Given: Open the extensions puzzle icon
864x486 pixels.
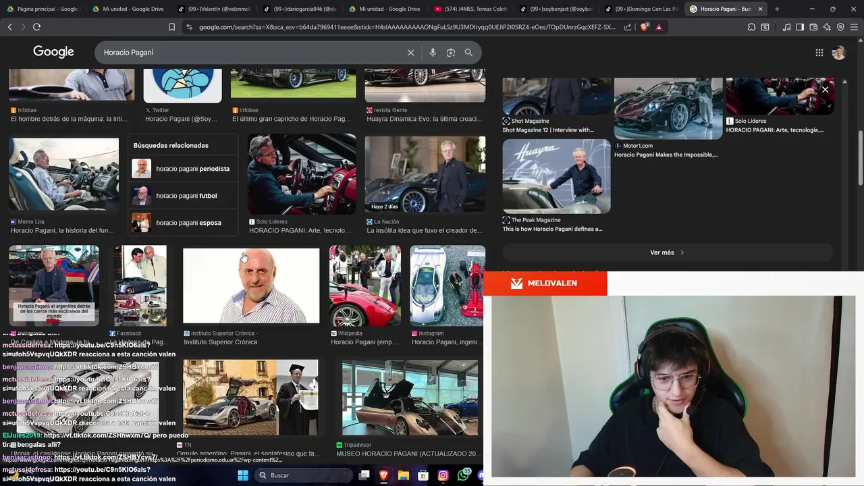Looking at the screenshot, I should (751, 27).
